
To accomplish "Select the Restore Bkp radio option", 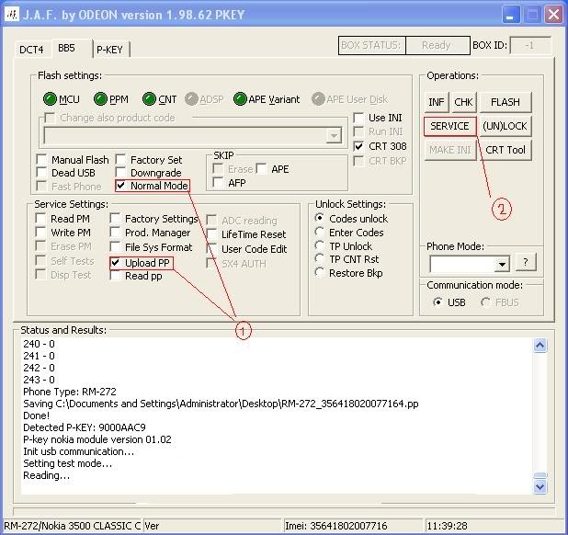I will [x=320, y=272].
